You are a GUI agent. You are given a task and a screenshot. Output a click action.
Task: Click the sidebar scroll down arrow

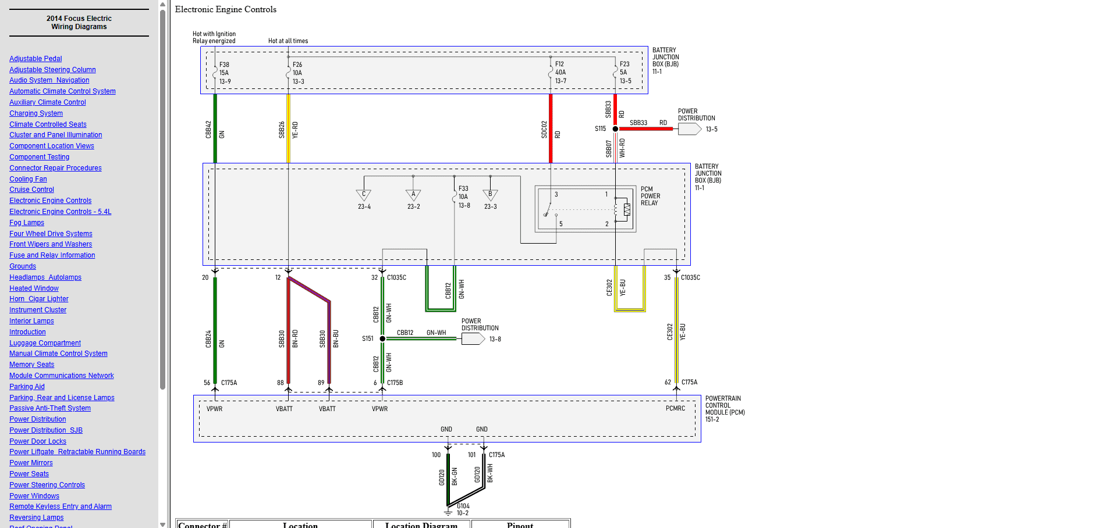pyautogui.click(x=162, y=523)
